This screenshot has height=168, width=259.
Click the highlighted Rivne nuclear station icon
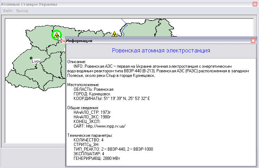[x=57, y=35]
